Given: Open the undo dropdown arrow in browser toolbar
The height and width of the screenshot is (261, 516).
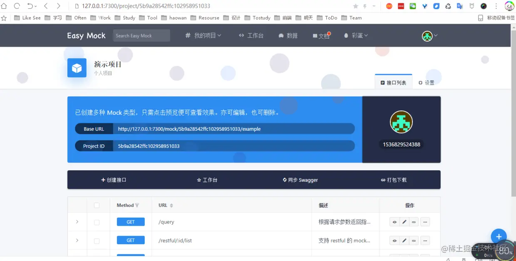Looking at the screenshot, I should point(36,6).
